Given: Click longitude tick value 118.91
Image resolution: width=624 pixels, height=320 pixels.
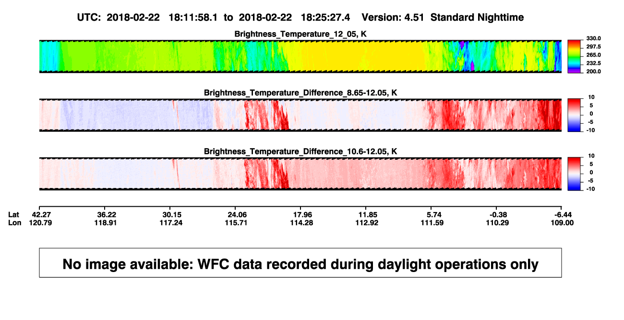Looking at the screenshot, I should pyautogui.click(x=107, y=223).
